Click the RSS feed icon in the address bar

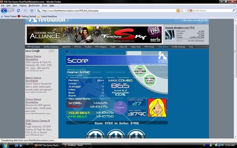tap(178, 11)
